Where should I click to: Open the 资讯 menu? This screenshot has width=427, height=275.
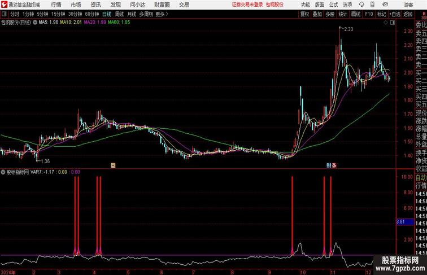(95, 5)
